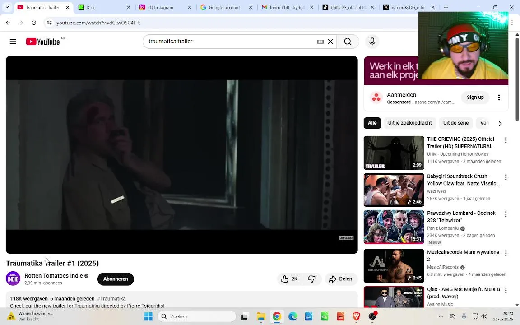The image size is (520, 325).
Task: Open Musicairecords-Mam wywalone 2 thumbnail
Action: 394,265
